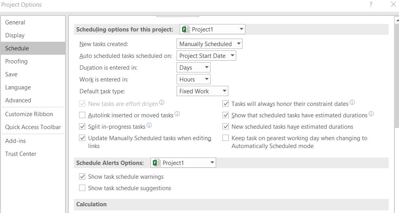399x213 pixels.
Task: Uncheck Split in-progress tasks
Action: pyautogui.click(x=82, y=127)
